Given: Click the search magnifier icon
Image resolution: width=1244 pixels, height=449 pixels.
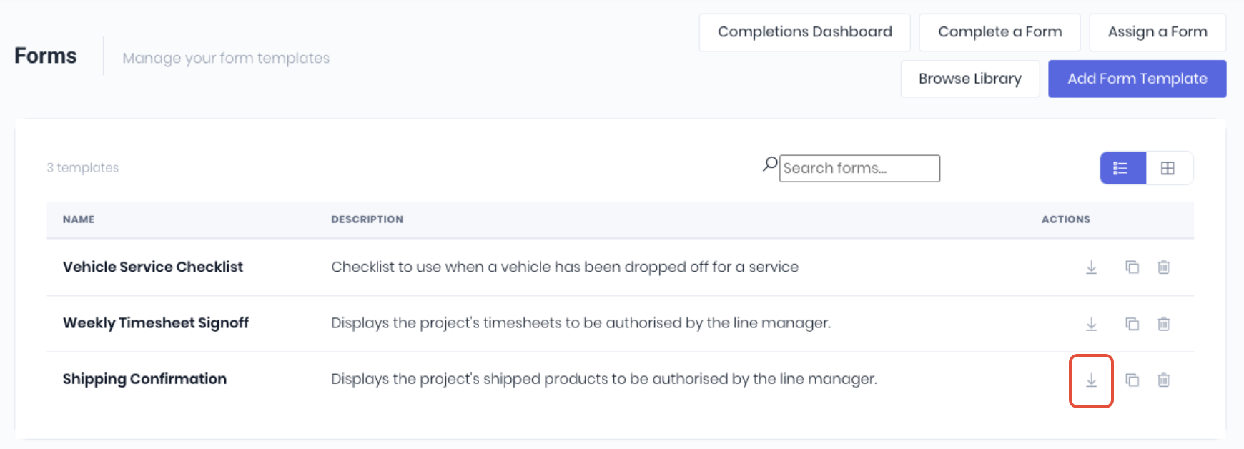Looking at the screenshot, I should (x=770, y=165).
